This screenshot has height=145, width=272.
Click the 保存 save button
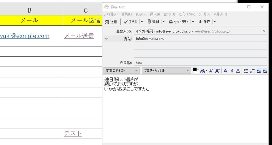[204, 22]
